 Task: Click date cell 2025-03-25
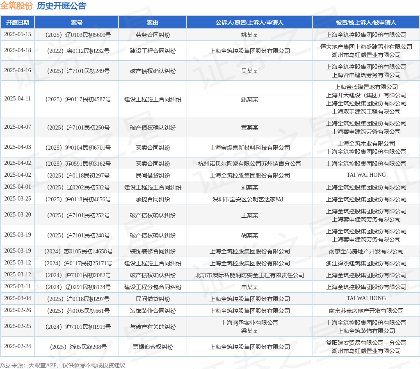(17, 199)
